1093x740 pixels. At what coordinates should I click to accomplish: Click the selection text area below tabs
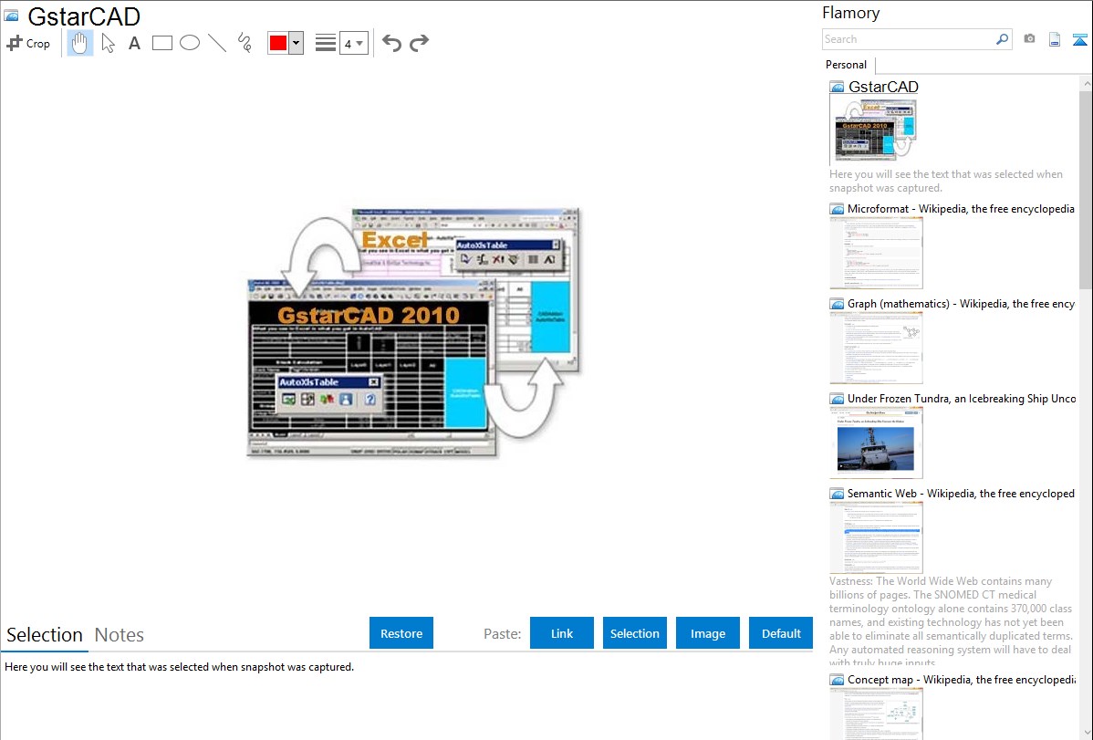pos(407,697)
